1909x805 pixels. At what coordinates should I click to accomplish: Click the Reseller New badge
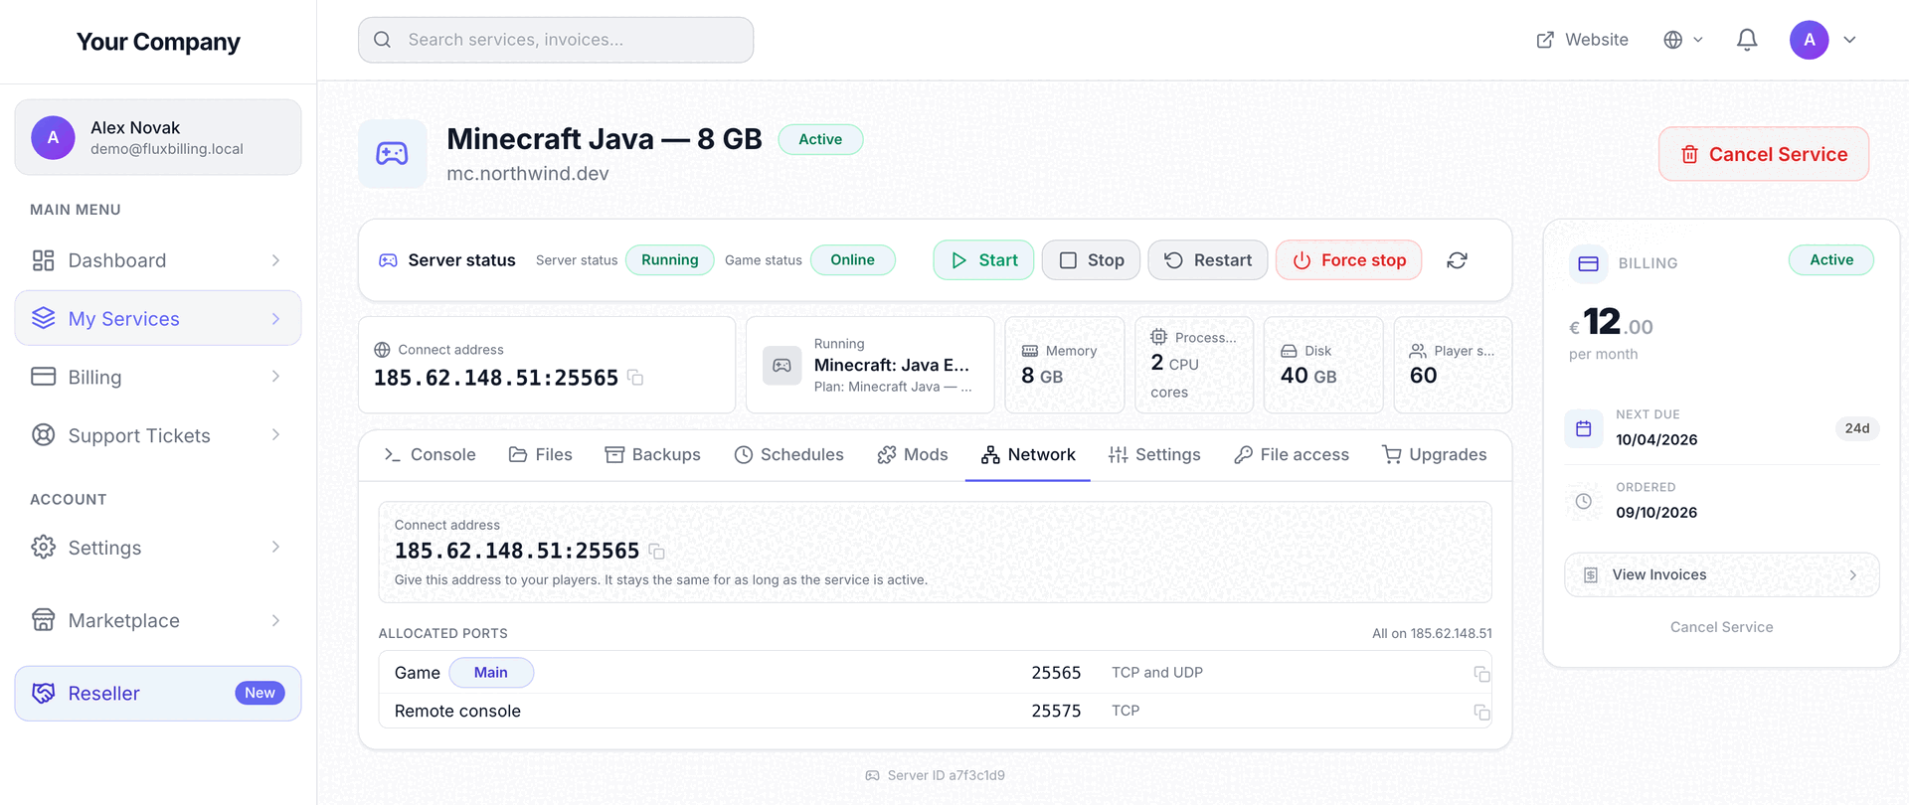pos(260,693)
